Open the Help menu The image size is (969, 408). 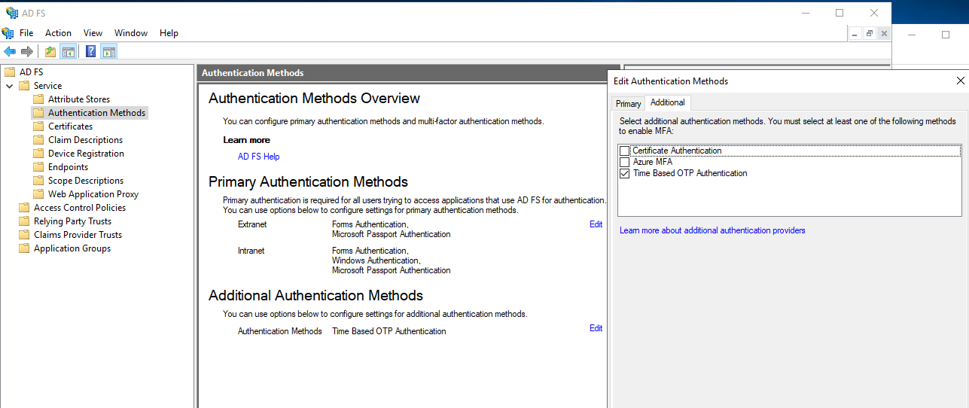coord(169,33)
